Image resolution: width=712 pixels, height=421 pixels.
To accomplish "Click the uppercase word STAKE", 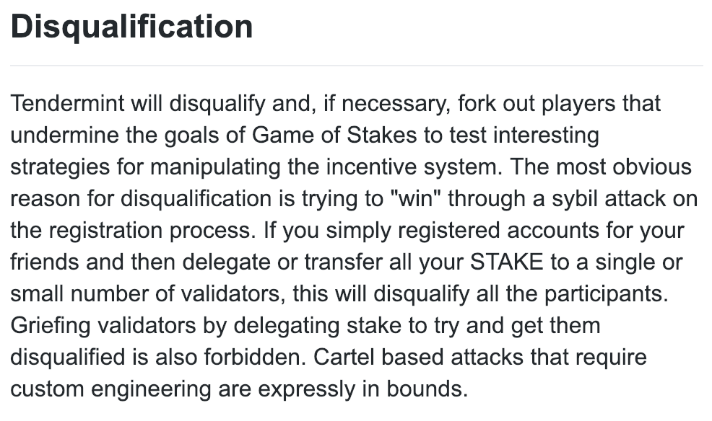I will pos(507,262).
